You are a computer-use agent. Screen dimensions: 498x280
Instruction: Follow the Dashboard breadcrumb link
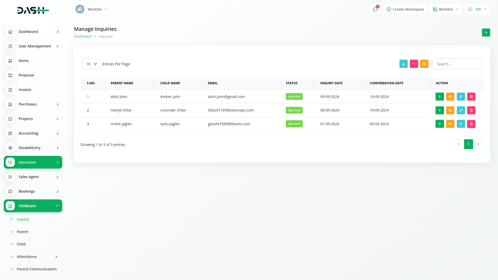tap(82, 37)
